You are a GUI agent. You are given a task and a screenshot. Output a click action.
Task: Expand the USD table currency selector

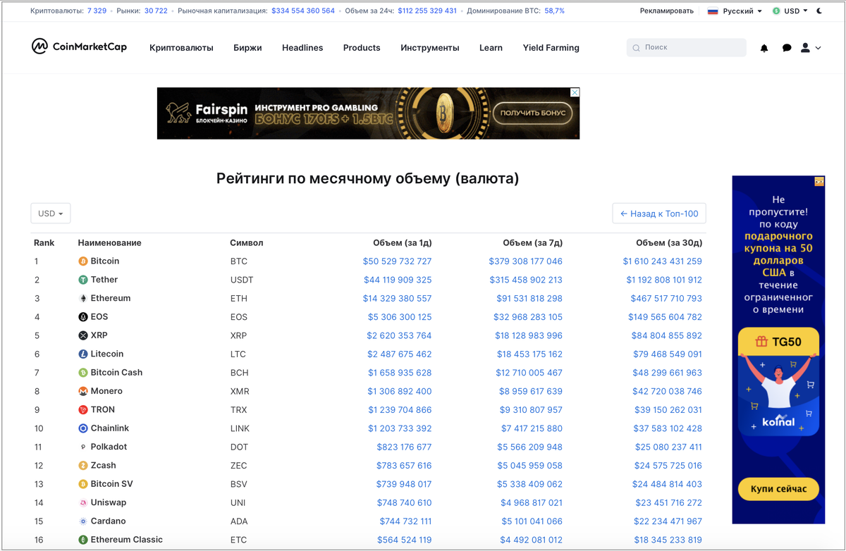point(51,213)
